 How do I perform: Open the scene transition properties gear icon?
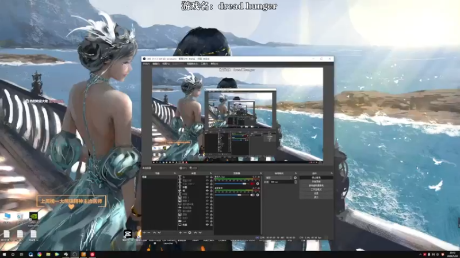[x=295, y=178]
